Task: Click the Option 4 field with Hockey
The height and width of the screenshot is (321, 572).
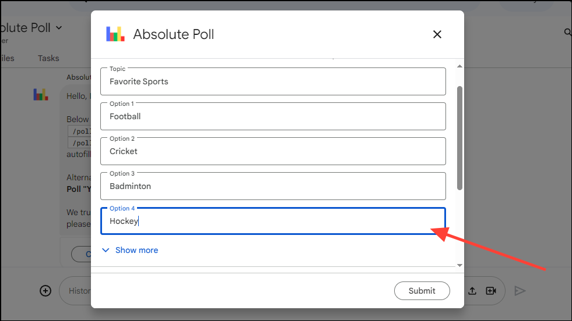Action: click(x=273, y=221)
